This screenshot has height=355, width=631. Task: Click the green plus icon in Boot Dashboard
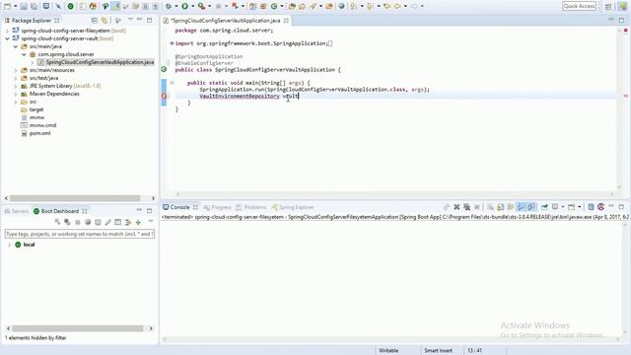click(138, 222)
